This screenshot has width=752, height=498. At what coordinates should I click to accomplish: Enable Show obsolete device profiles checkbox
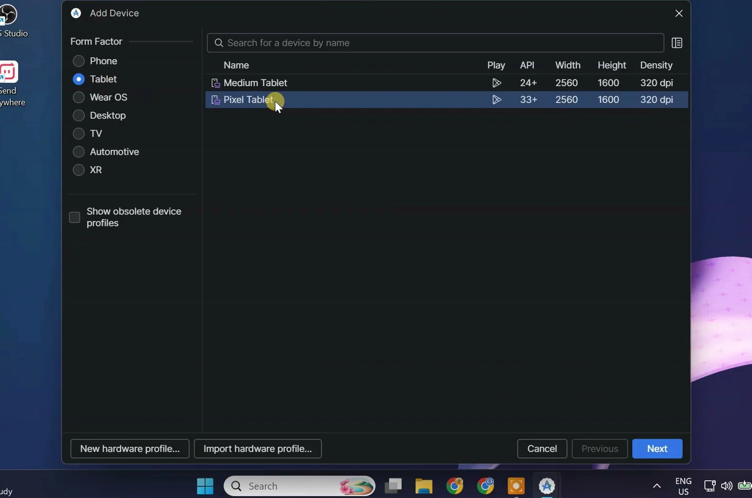pos(74,217)
